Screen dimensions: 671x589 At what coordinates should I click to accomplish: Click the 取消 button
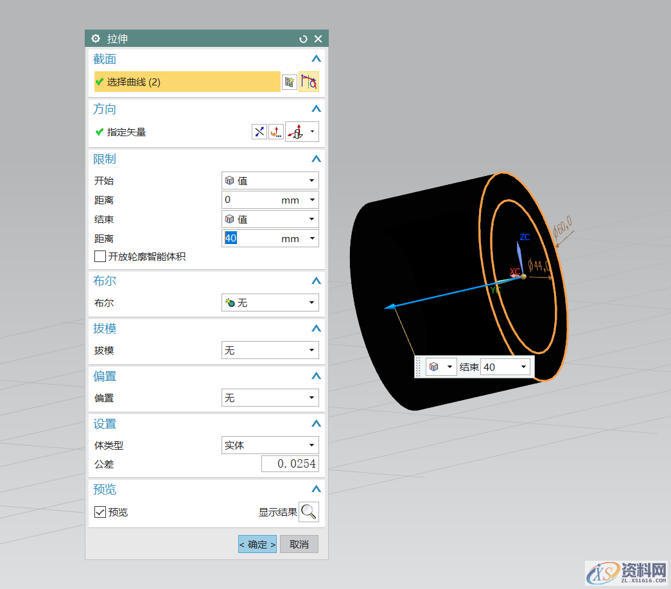(299, 544)
